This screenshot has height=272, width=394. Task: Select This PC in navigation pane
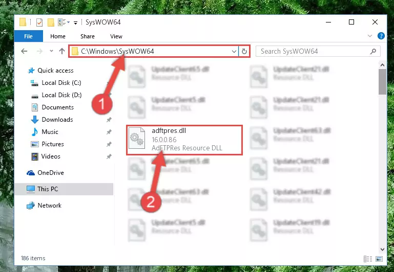pos(64,189)
